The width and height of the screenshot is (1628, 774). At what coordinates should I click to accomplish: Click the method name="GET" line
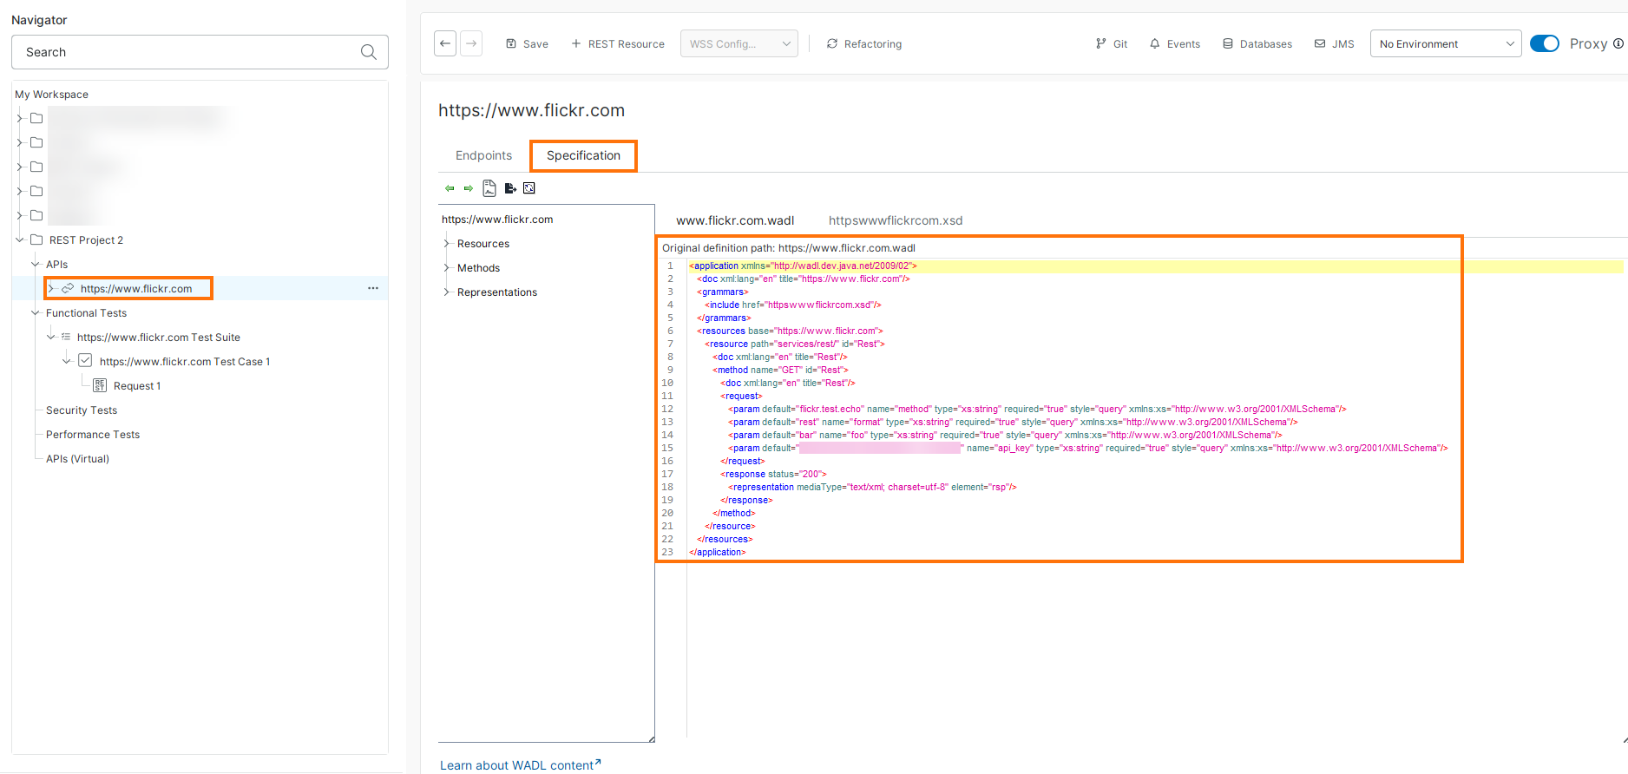click(x=780, y=370)
